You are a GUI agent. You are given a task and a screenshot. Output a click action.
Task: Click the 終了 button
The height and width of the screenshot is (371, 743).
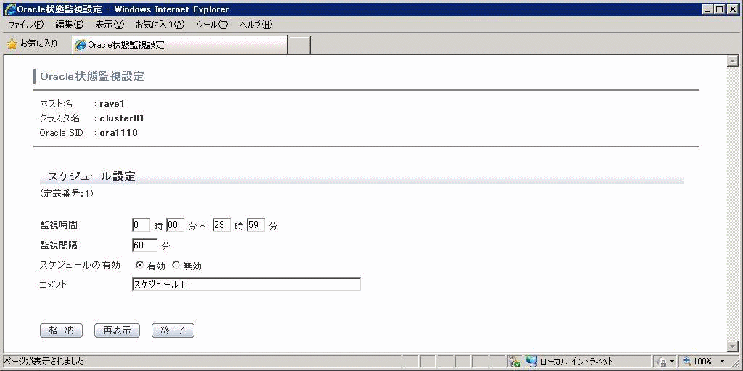pos(173,330)
